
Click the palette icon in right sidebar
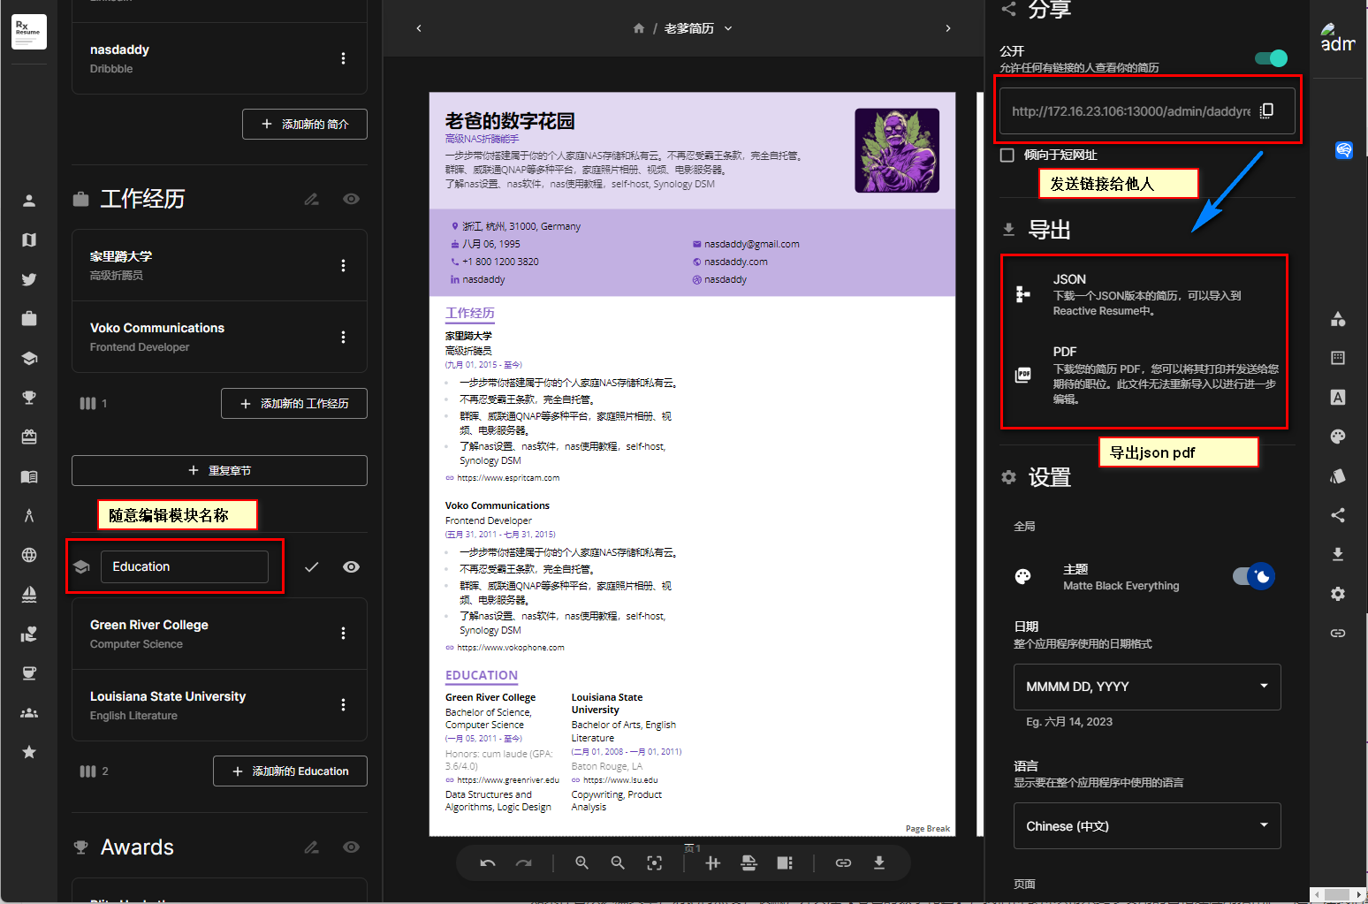1338,437
